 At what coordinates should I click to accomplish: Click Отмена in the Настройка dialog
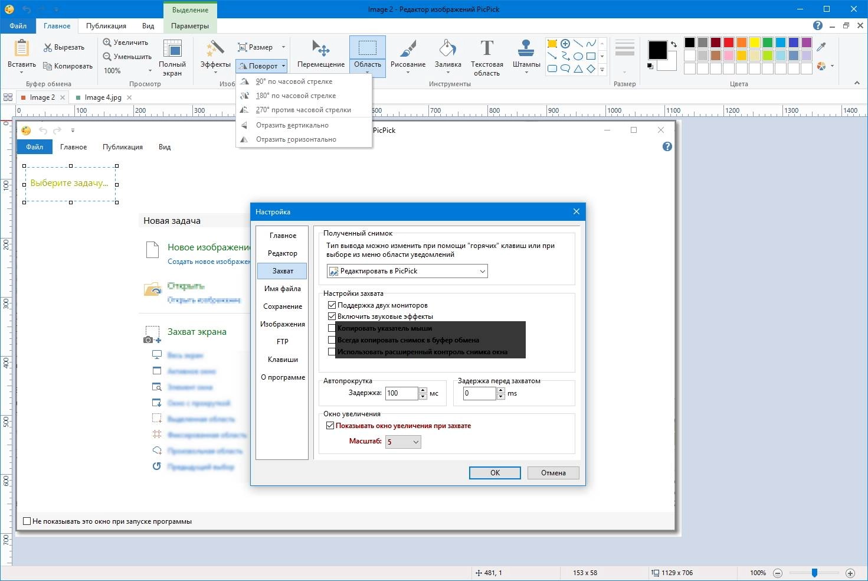tap(553, 473)
